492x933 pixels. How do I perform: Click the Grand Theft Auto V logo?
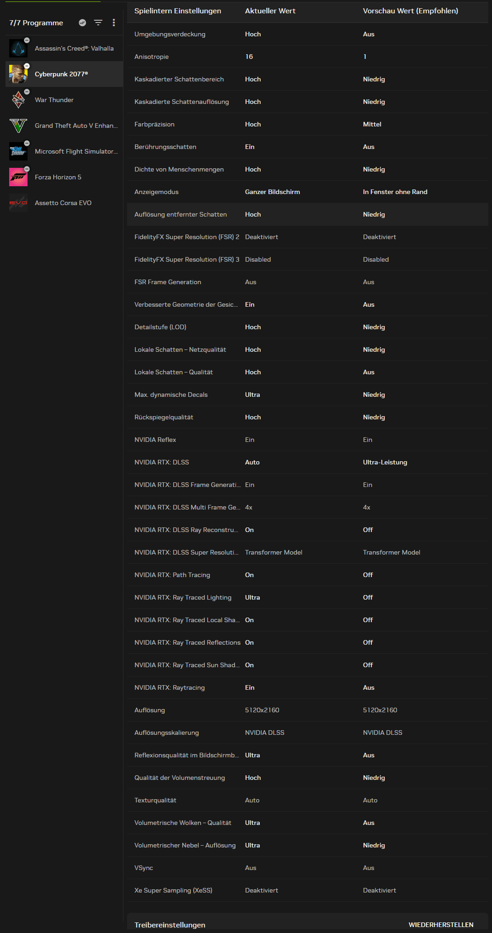[18, 126]
